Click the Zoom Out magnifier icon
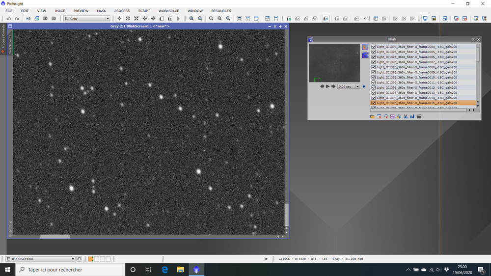Viewport: 491px width, 276px height. 200,19
